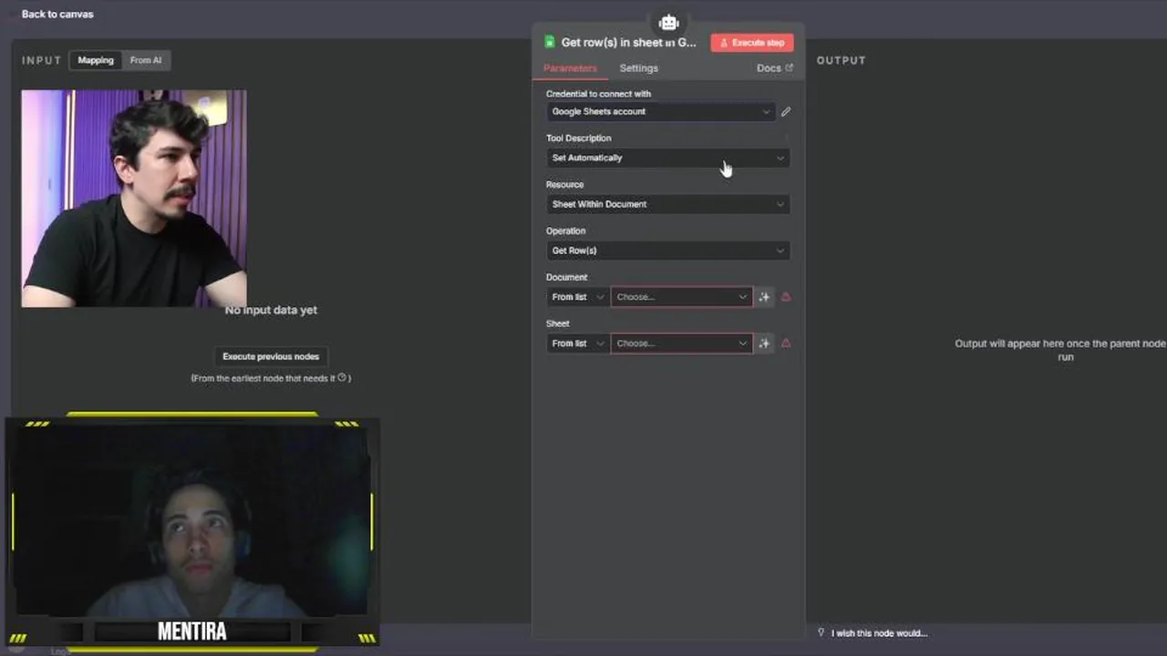Image resolution: width=1167 pixels, height=656 pixels.
Task: Click the INPUT panel heading
Action: point(42,60)
